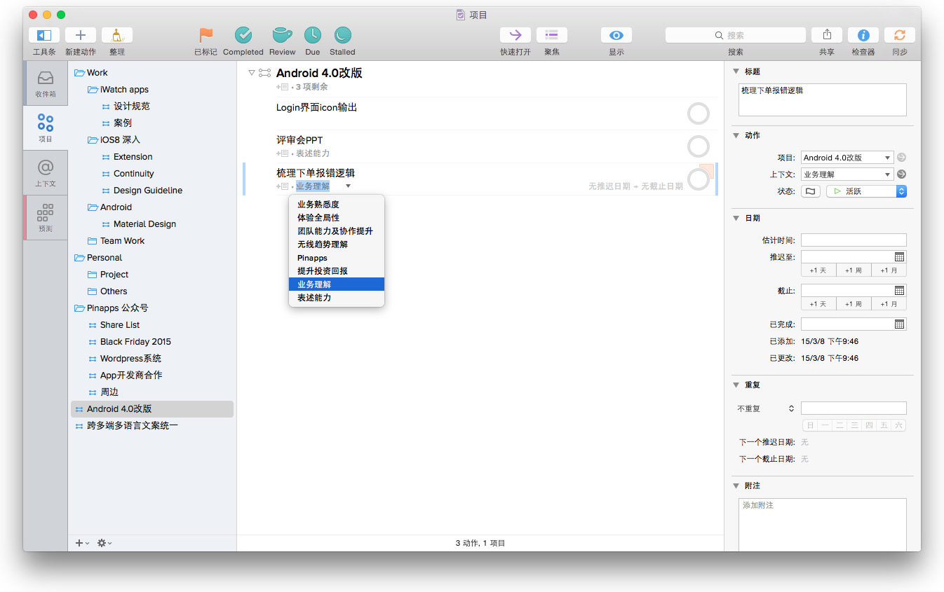Click the Clean Up broom icon
Screen dimensions: 944x592
117,35
